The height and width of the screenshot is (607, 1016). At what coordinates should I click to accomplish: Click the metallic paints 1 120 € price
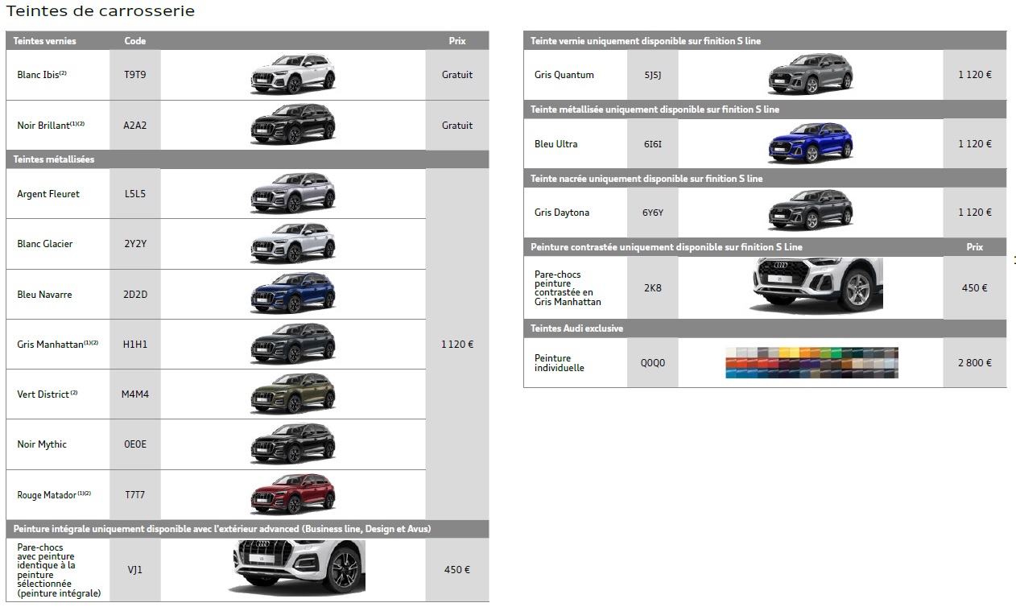pos(457,345)
